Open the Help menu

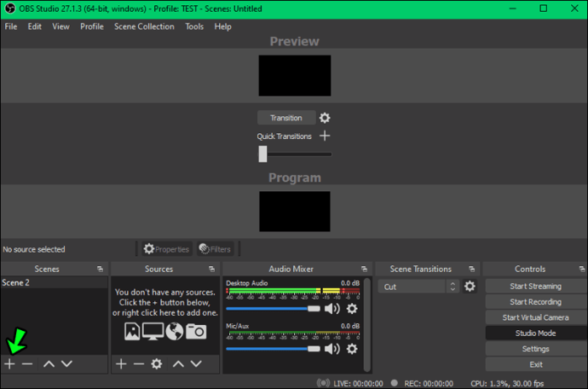pyautogui.click(x=222, y=26)
